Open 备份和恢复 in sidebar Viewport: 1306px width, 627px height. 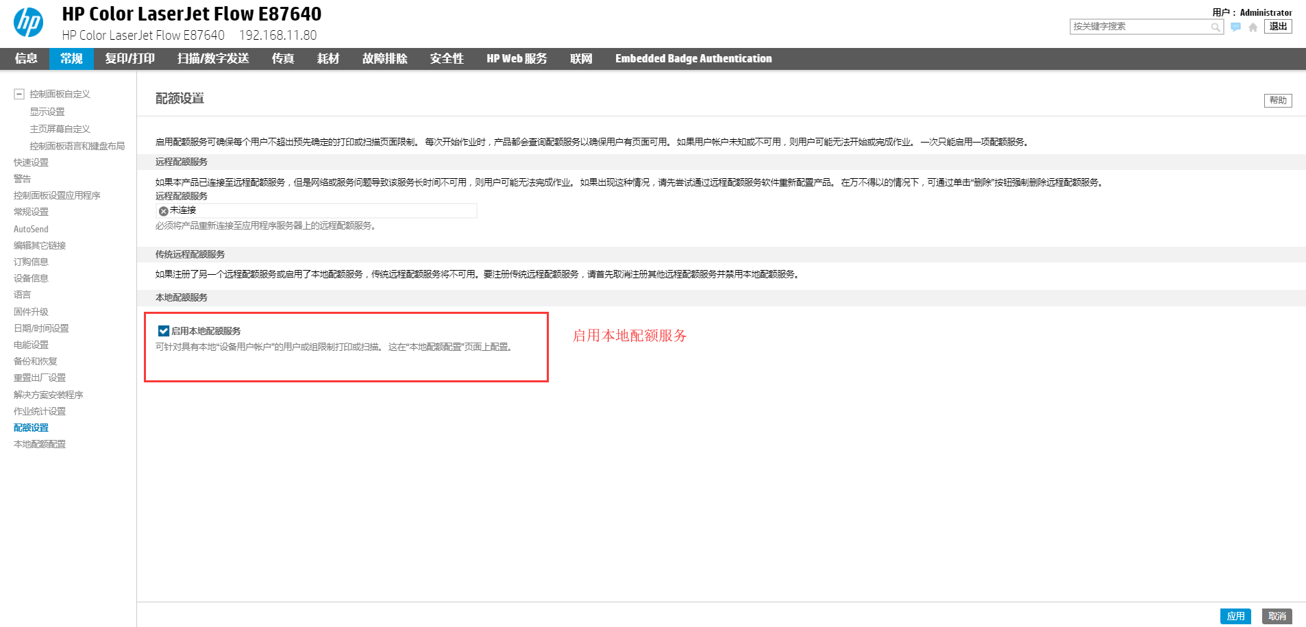click(36, 361)
